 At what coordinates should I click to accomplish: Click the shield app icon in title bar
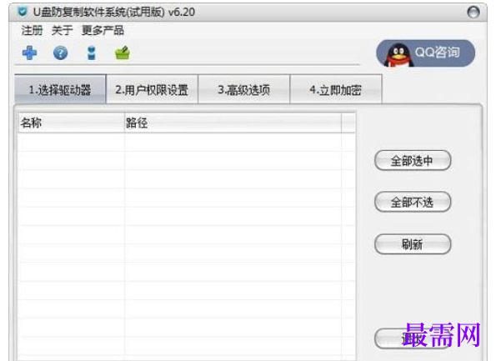pyautogui.click(x=23, y=12)
